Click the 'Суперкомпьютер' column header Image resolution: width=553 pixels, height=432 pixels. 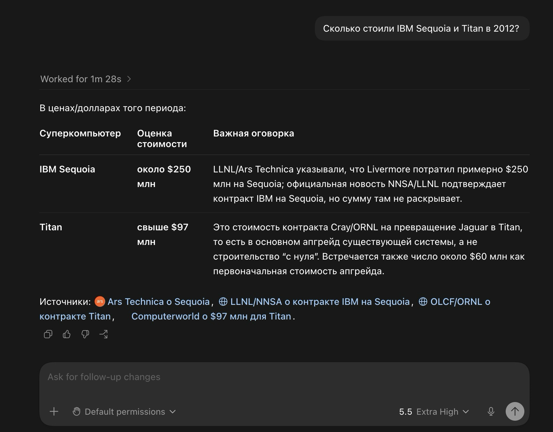point(80,133)
